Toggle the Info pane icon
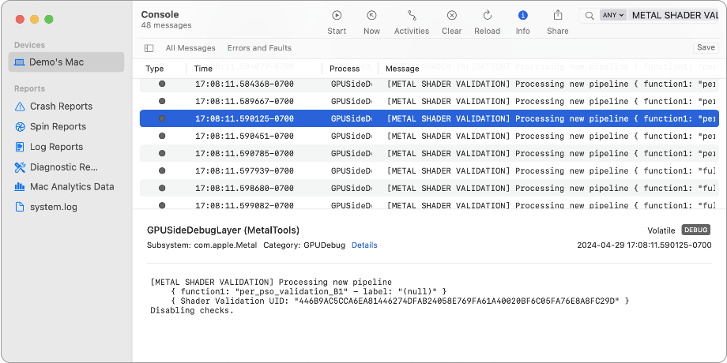The width and height of the screenshot is (727, 363). (522, 16)
